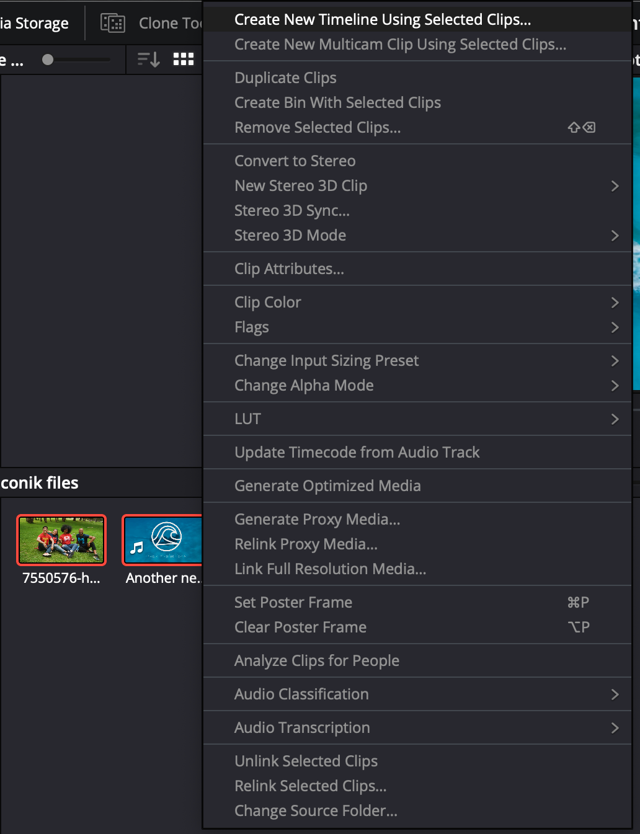Switch to thumbnail grid view
640x834 pixels.
(x=184, y=59)
